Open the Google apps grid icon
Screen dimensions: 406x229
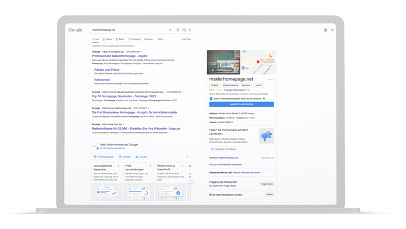click(x=332, y=30)
